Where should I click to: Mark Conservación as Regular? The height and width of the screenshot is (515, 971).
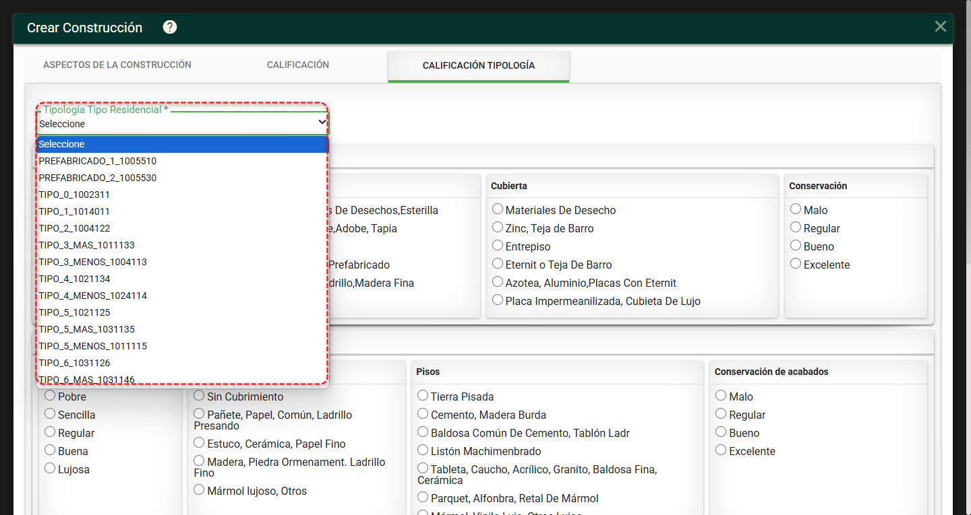[796, 228]
